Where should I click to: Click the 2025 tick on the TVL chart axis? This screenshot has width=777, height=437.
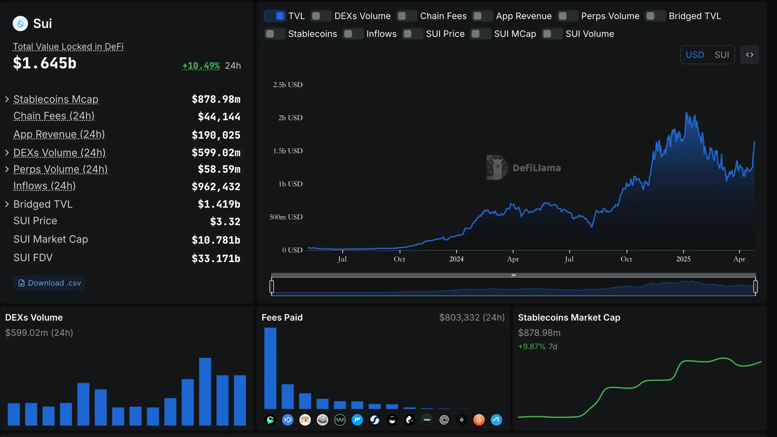[683, 259]
